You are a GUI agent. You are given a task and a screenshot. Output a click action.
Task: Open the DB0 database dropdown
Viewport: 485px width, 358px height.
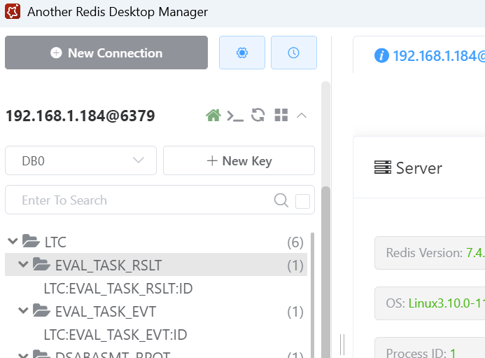coord(80,160)
